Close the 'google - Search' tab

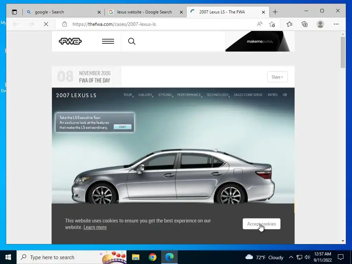tap(99, 12)
